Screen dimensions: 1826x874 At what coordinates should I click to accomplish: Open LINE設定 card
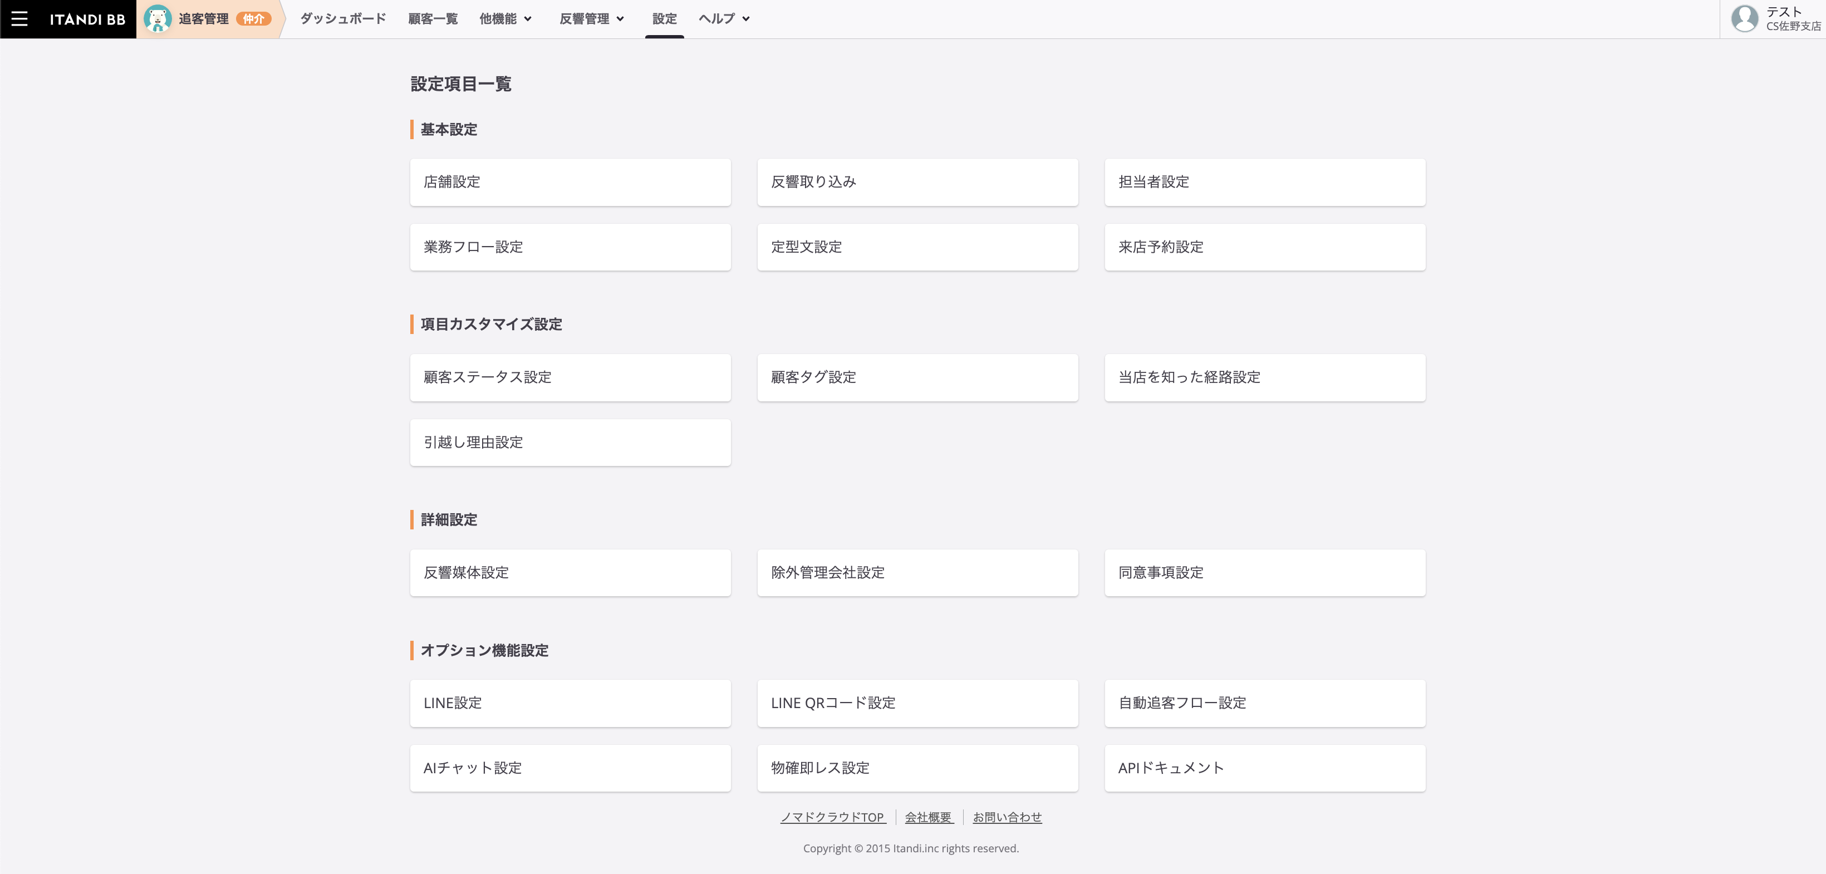click(x=570, y=703)
